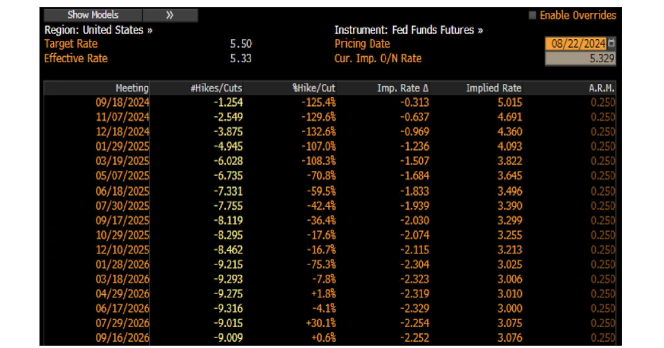Click the Meeting column header

131,88
